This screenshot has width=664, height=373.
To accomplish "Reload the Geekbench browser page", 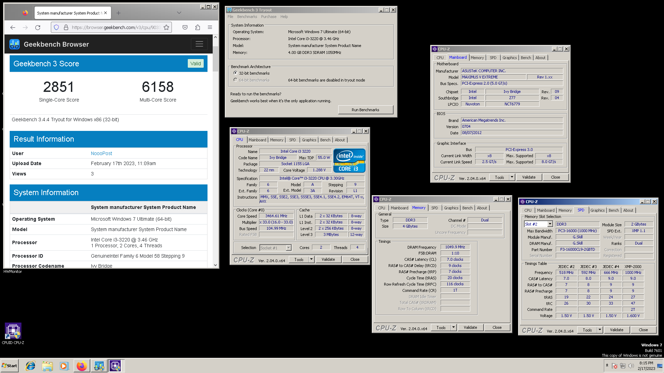I will pos(38,27).
